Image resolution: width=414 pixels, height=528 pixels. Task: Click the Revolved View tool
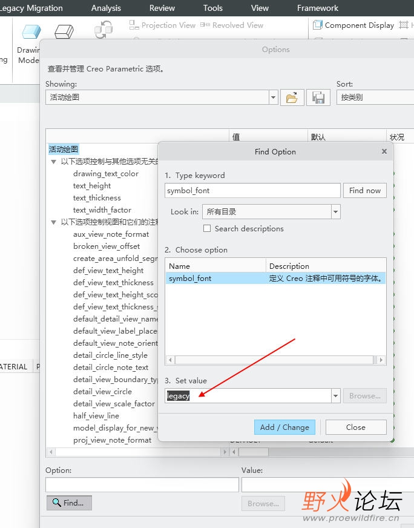pos(232,25)
